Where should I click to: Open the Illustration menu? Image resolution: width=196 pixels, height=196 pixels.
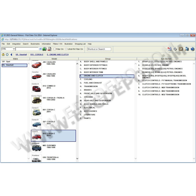point(69,44)
